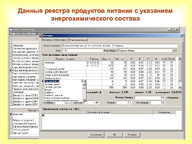Select Десерт из кураги (13г) in list
192x144 pixels.
[25, 95]
